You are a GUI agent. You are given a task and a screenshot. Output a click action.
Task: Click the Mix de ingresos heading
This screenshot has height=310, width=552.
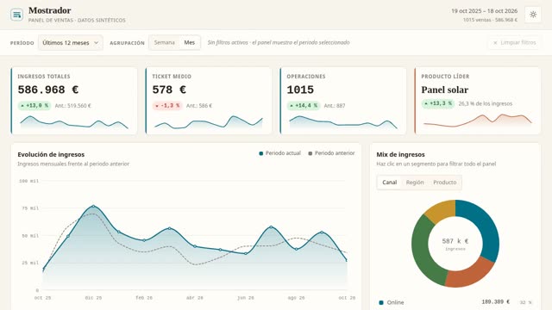click(x=400, y=154)
